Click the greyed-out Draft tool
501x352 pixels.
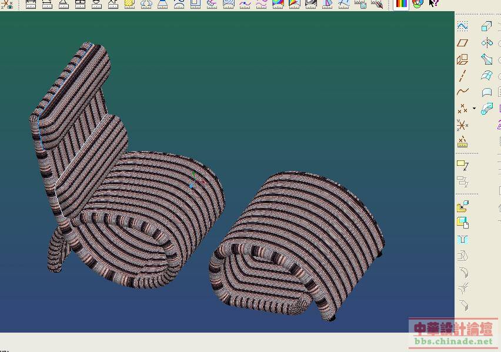tap(463, 289)
